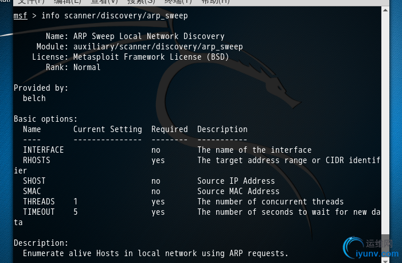The width and height of the screenshot is (402, 263).
Task: Click the 'Description' column header in the options table
Action: 223,129
